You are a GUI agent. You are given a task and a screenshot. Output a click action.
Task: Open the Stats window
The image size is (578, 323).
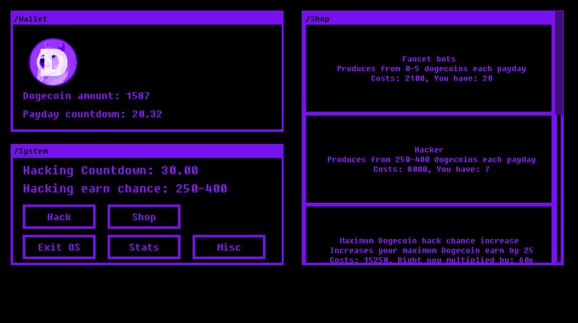[144, 247]
